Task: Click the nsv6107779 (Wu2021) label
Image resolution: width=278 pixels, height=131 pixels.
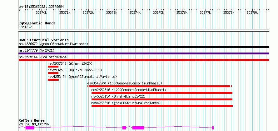Action: click(36, 50)
